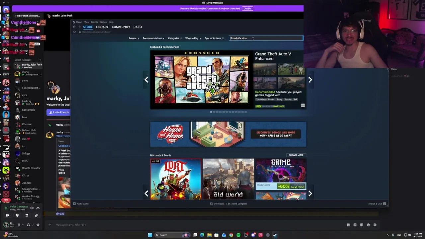425x239 pixels.
Task: Reload the Steam store page
Action: 74,32
